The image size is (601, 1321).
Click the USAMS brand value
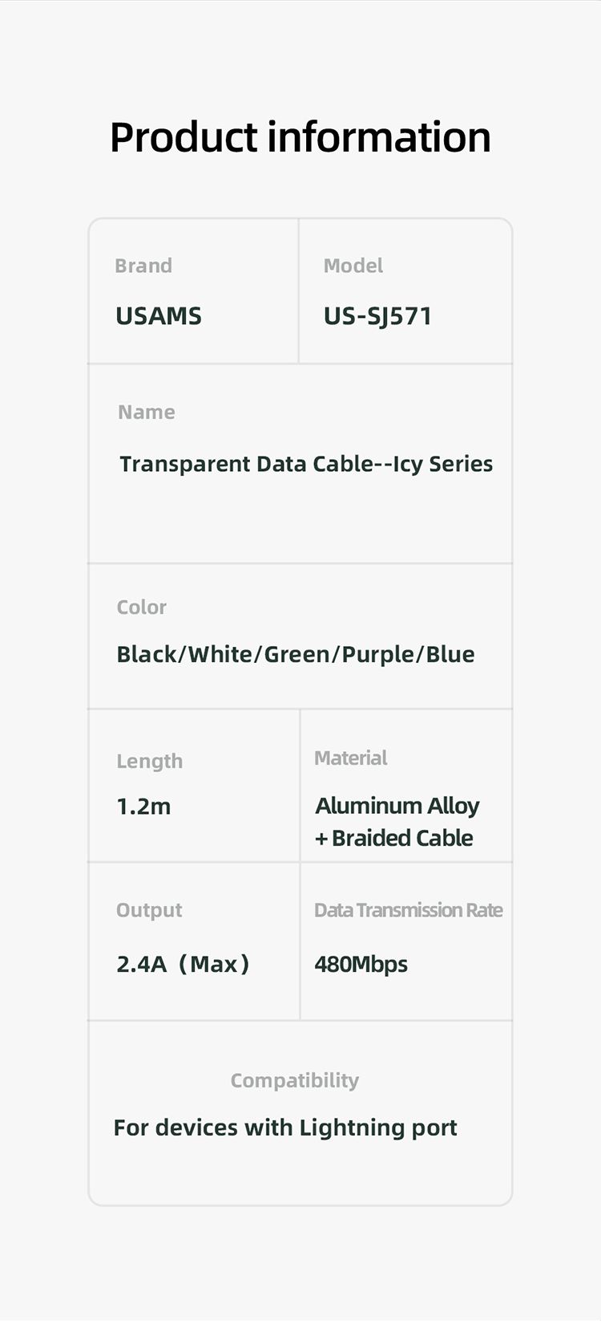click(x=159, y=316)
